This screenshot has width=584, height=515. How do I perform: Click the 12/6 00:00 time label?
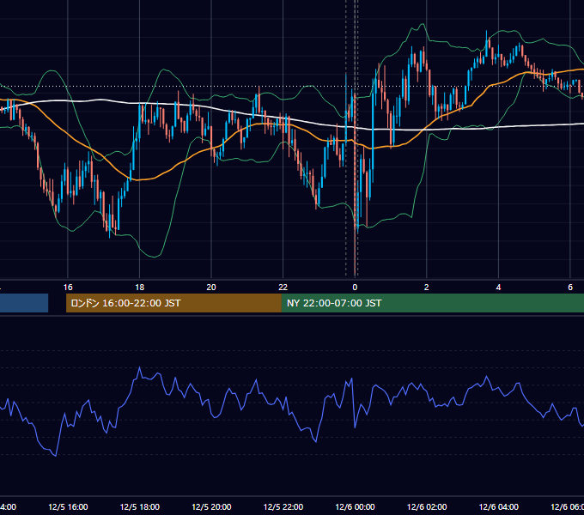(x=355, y=506)
